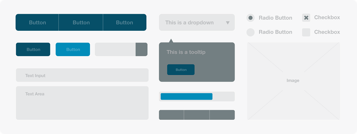357x134 pixels.
Task: Click the Button inside the tooltip
Action: [x=181, y=70]
